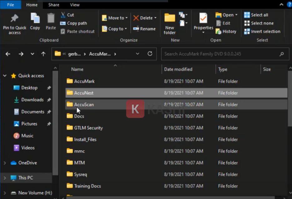Screen dimensions: 292x199
Task: Click the New folder icon
Action: [170, 19]
